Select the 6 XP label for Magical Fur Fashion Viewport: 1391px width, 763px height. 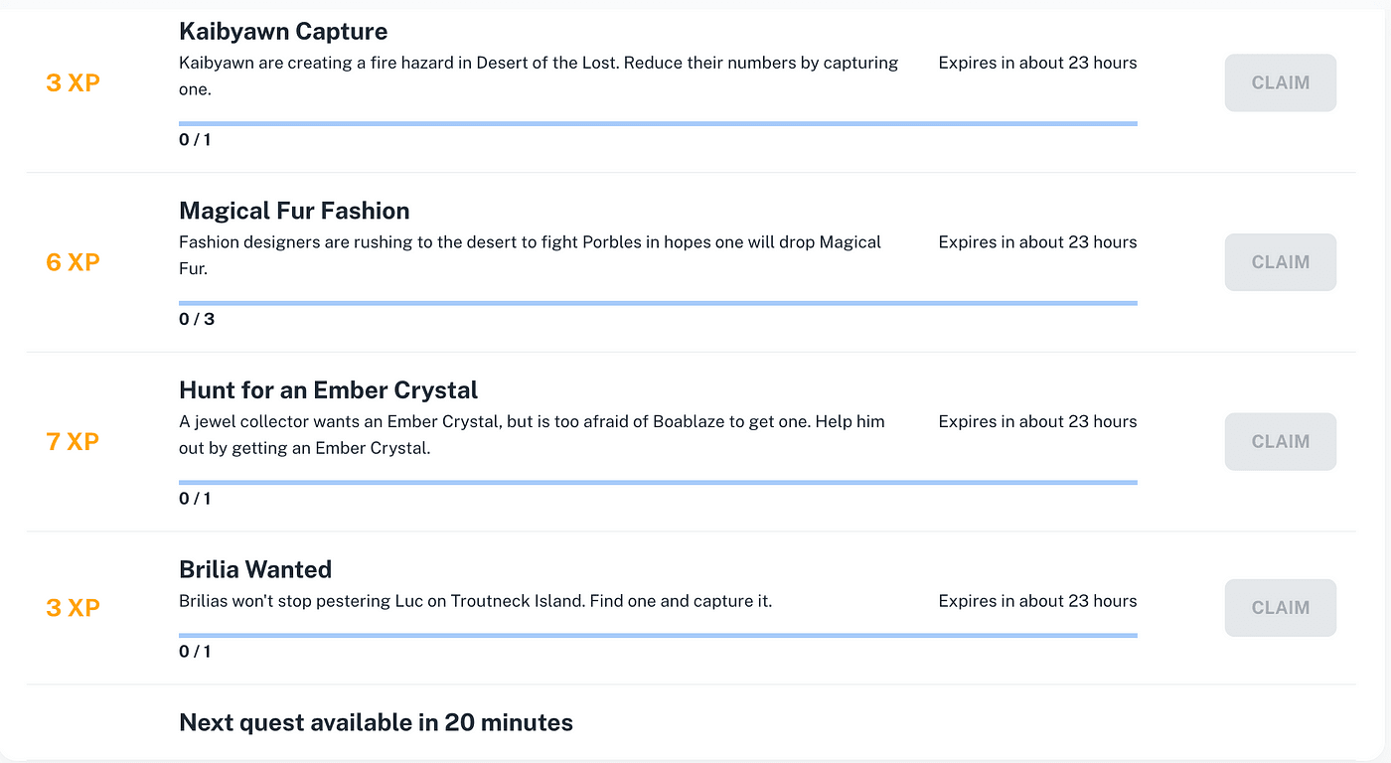click(73, 262)
